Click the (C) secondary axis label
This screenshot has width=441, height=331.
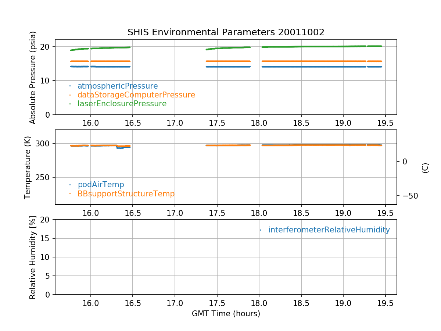click(425, 168)
